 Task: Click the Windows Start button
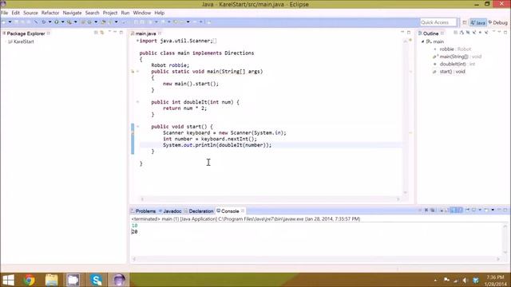pyautogui.click(x=8, y=280)
